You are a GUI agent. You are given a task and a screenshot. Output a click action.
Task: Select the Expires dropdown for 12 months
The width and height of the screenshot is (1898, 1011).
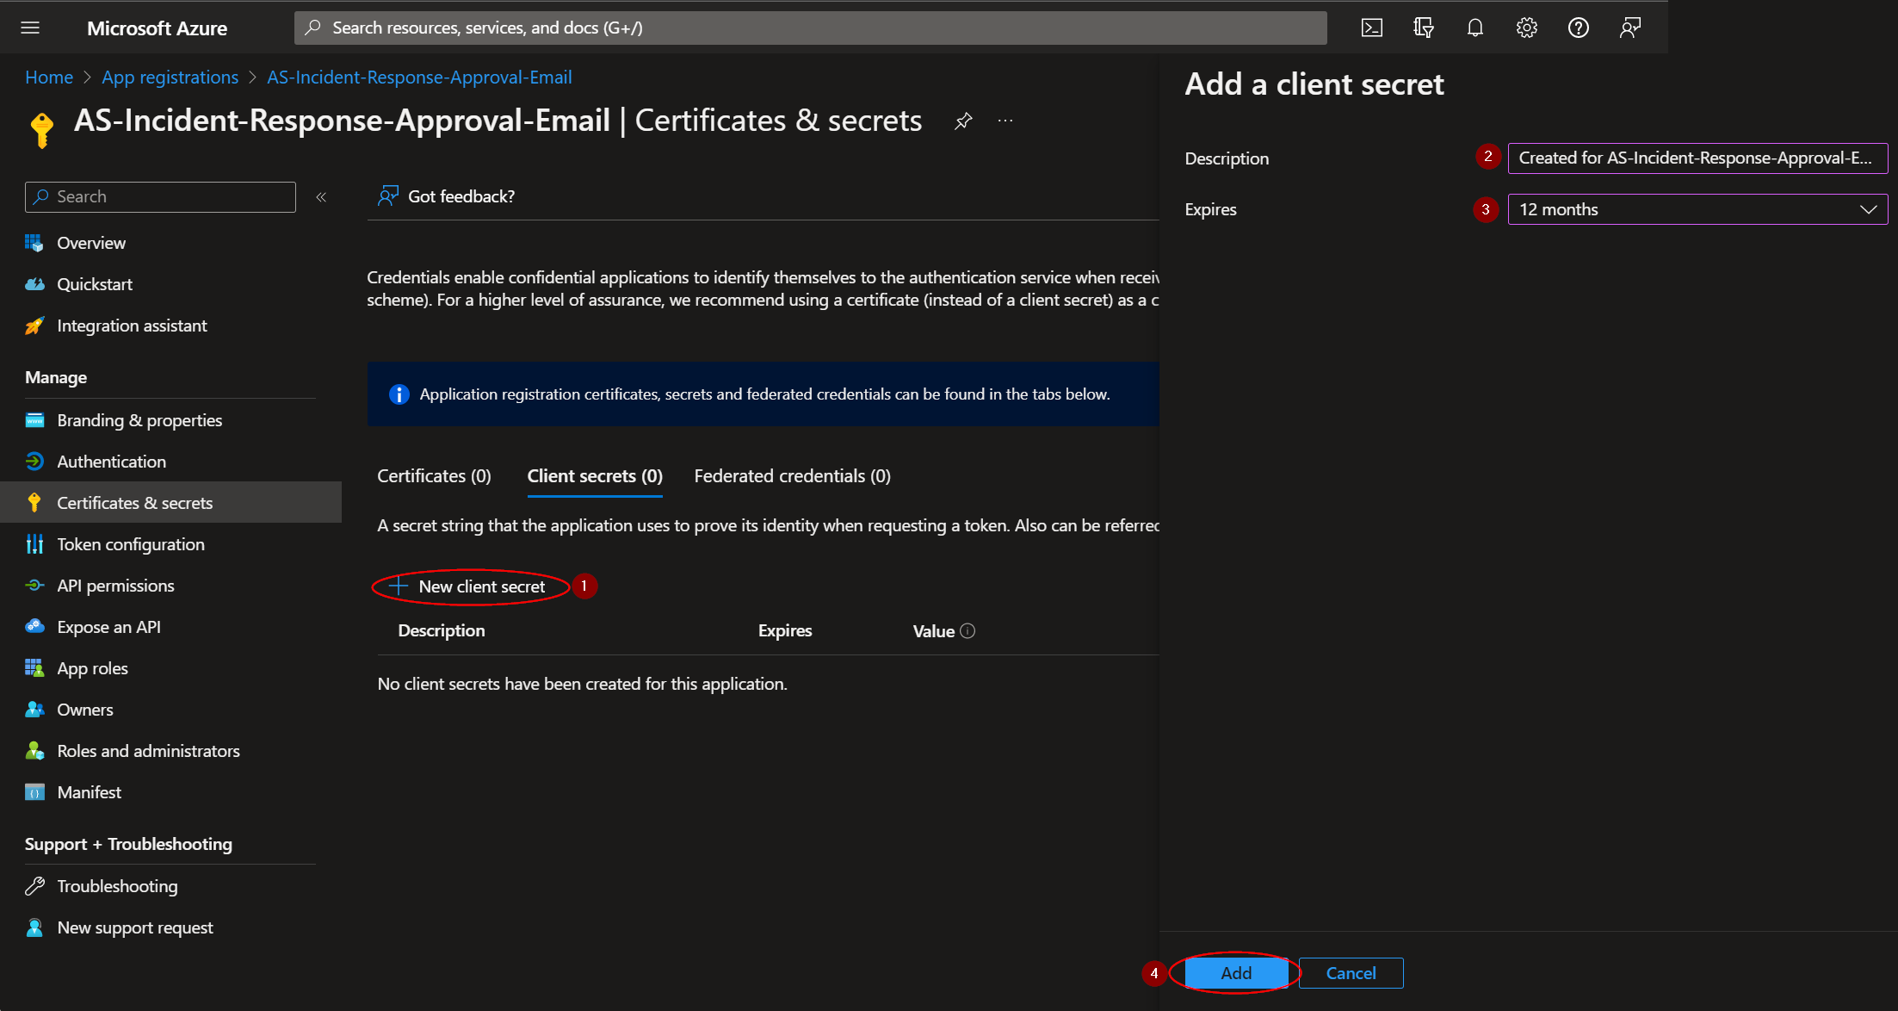(1693, 208)
